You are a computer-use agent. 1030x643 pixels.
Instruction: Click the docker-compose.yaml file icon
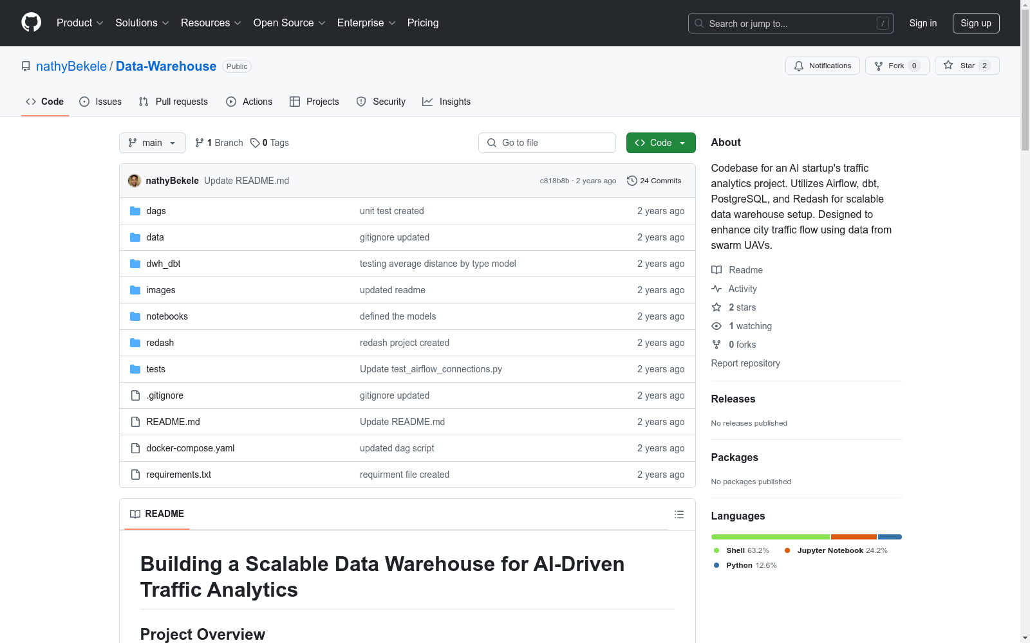(135, 448)
